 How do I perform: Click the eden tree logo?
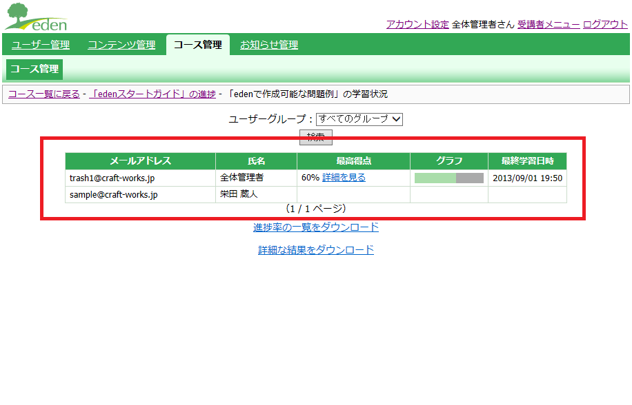coord(35,17)
